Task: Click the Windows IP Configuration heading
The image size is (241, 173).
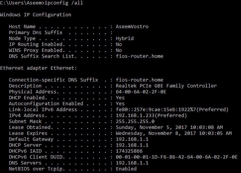Action: pyautogui.click(x=36, y=15)
